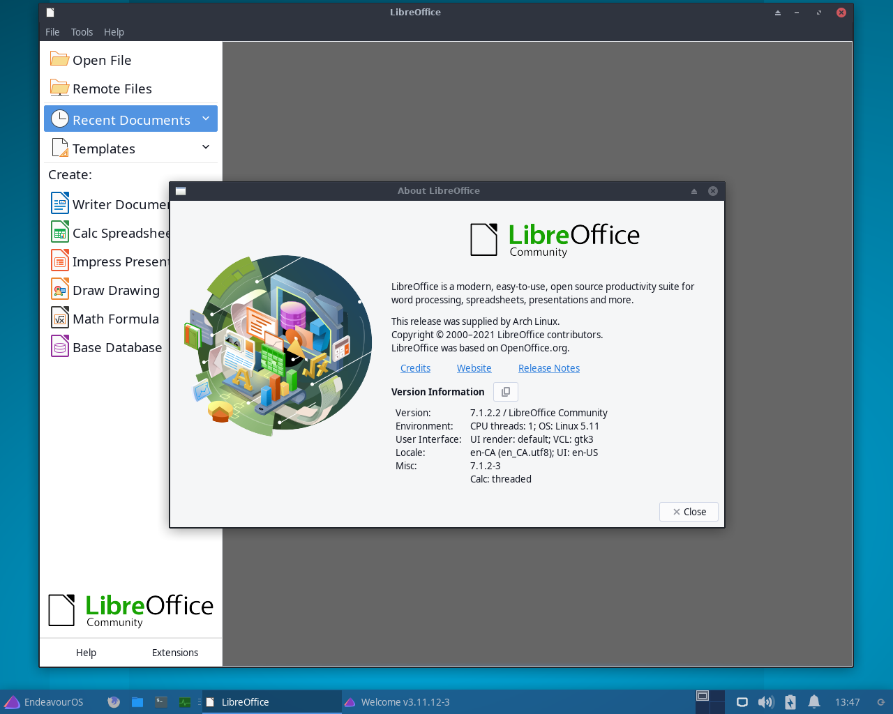Open the notifications bell in the tray
Image resolution: width=893 pixels, height=714 pixels.
click(814, 702)
